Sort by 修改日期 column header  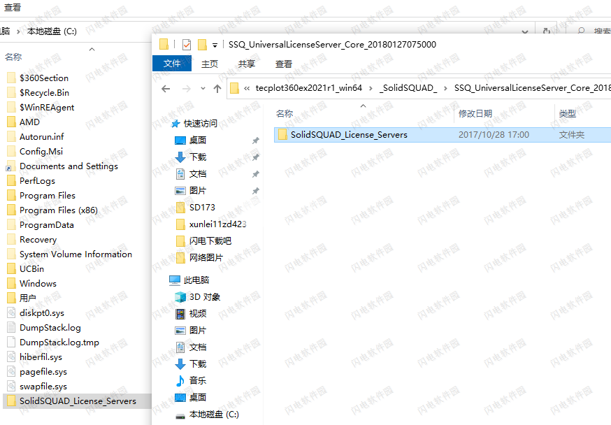tap(475, 114)
